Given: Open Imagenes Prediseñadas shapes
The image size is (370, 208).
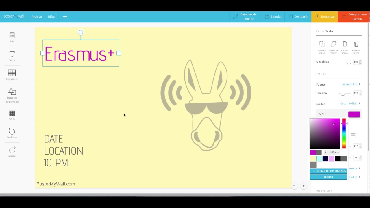Looking at the screenshot, I should [x=12, y=95].
